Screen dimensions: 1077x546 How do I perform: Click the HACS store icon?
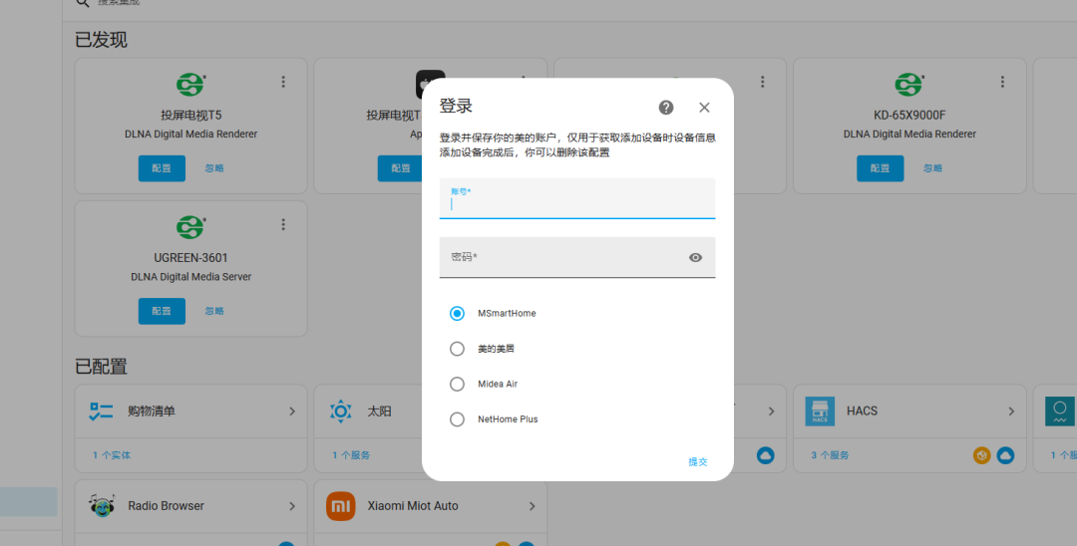click(820, 411)
